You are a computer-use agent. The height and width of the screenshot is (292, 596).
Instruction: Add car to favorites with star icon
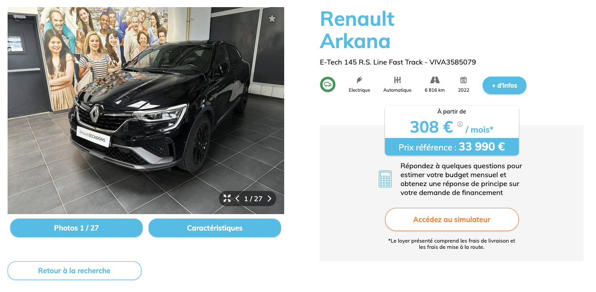coord(272,18)
